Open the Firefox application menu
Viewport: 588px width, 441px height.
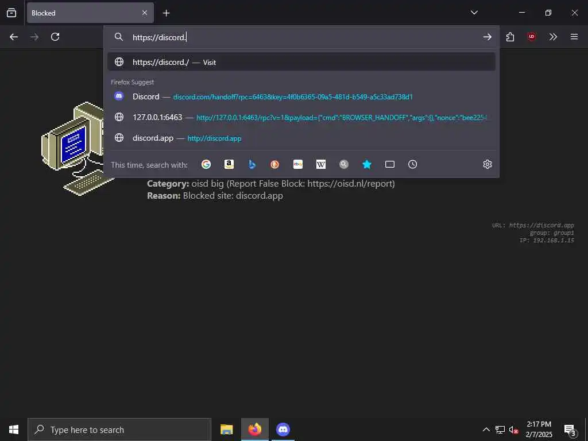point(574,37)
